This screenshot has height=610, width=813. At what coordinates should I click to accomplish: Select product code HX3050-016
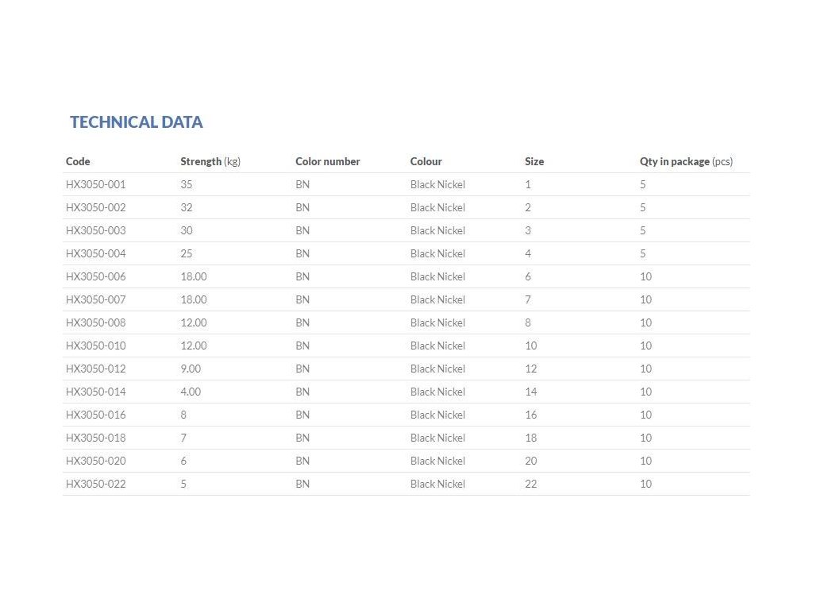[x=96, y=415]
